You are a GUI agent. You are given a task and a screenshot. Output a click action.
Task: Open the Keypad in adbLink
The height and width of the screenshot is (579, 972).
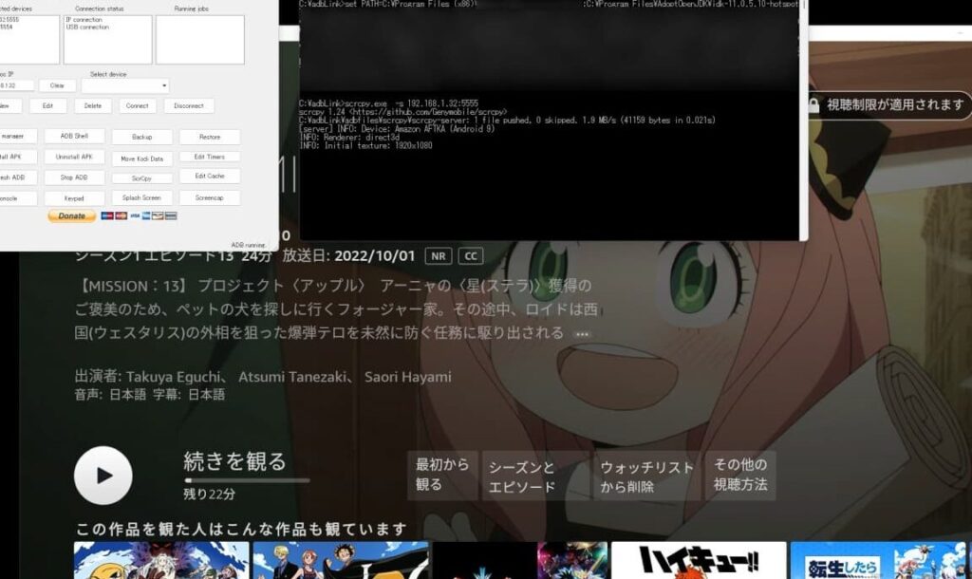(x=74, y=198)
